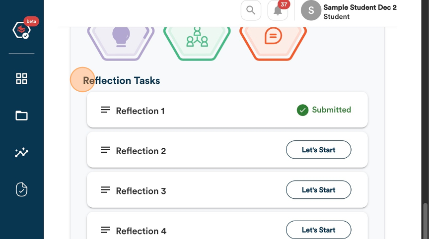The image size is (429, 239).
Task: Click the green Submitted check icon
Action: [x=302, y=110]
